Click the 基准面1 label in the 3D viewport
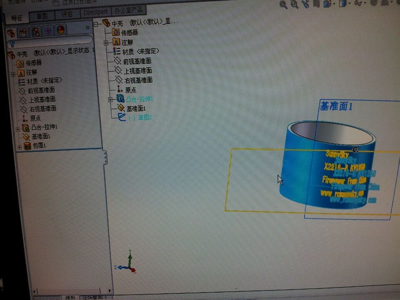Viewport: 400px width, 300px height. (336, 106)
